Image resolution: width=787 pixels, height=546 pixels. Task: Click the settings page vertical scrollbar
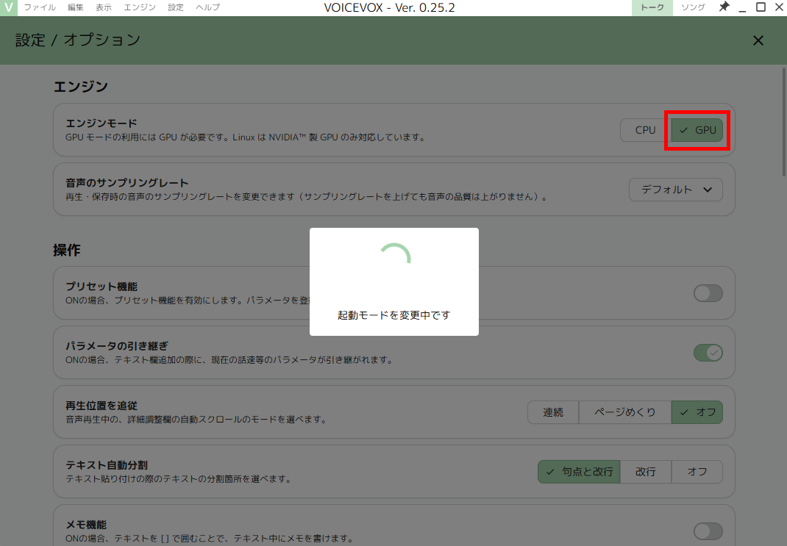[783, 122]
